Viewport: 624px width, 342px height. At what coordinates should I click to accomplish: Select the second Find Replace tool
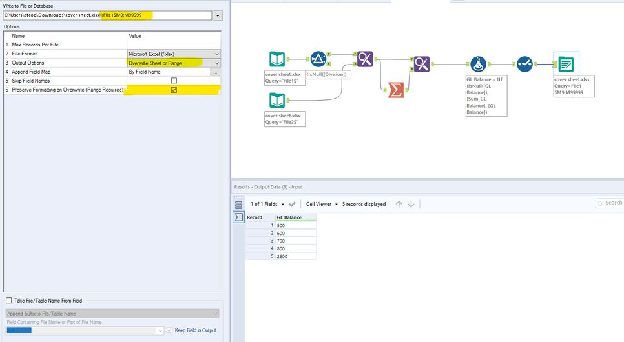(421, 64)
